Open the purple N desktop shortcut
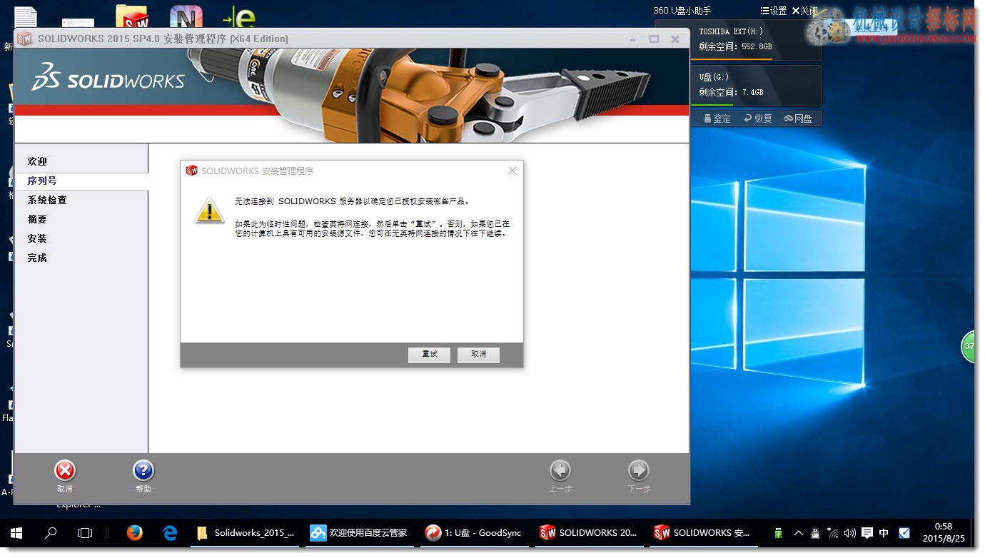Image resolution: width=985 pixels, height=558 pixels. click(186, 17)
